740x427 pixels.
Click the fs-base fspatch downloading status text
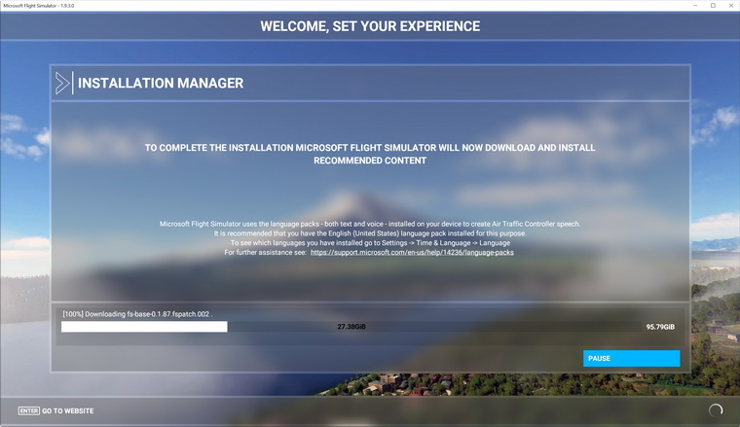coord(136,314)
